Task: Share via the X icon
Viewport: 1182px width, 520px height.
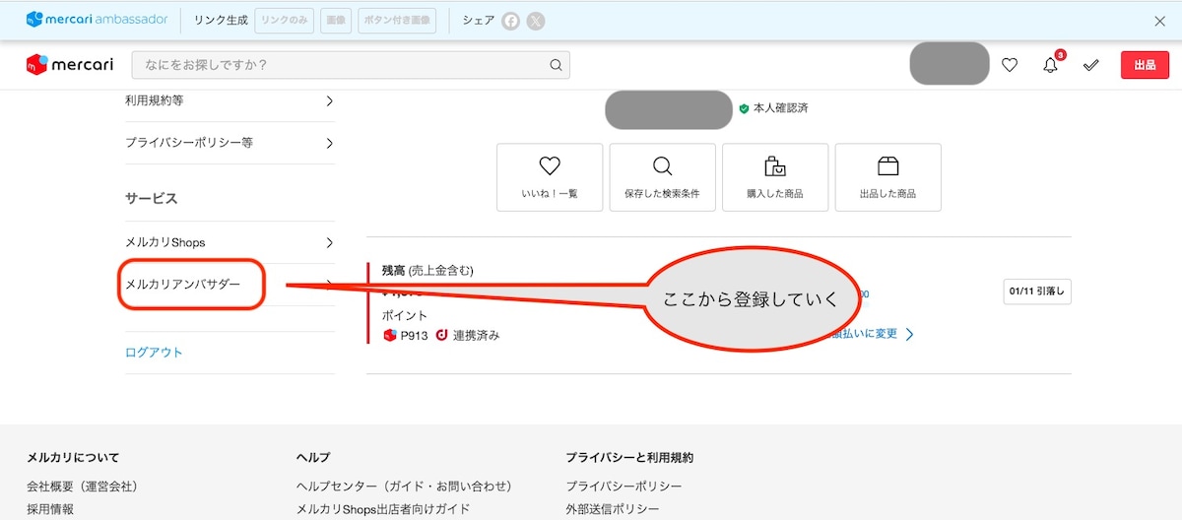Action: tap(535, 21)
